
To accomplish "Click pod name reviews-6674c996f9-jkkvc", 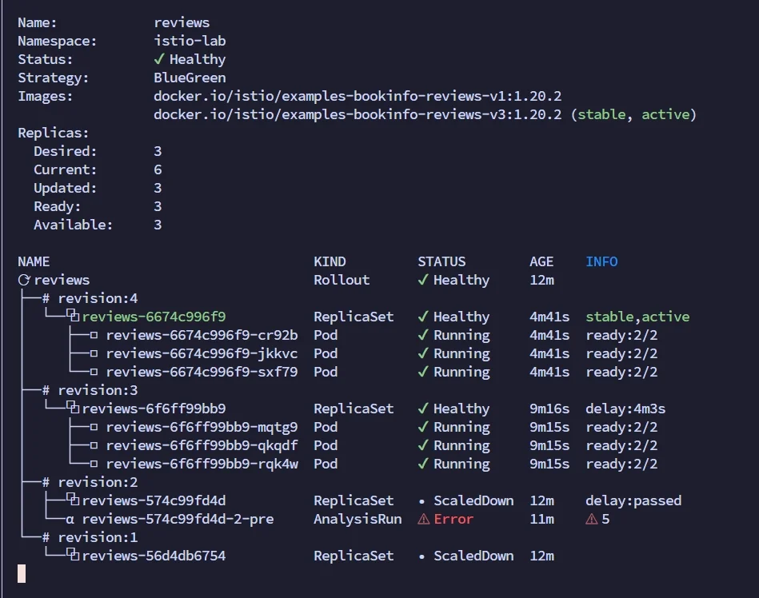I will coord(202,353).
